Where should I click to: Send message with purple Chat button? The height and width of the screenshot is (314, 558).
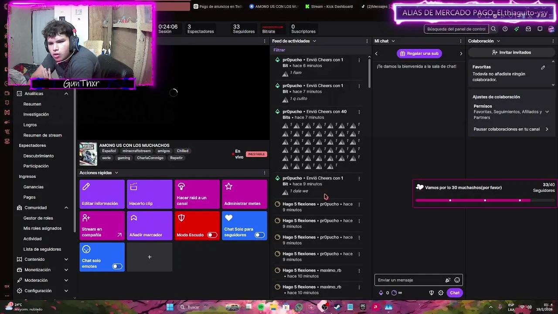(x=455, y=293)
